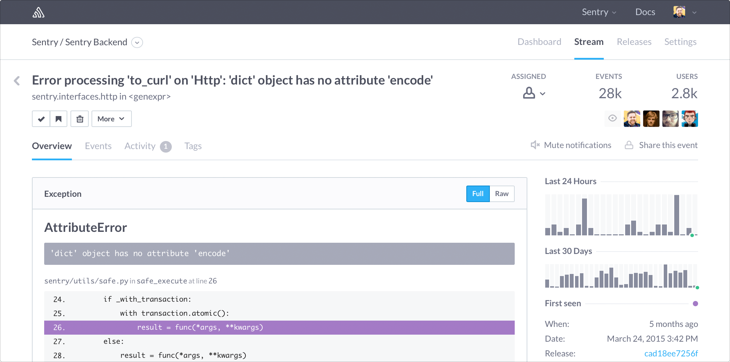
Task: Open release cad18ee7256f link
Action: (671, 353)
